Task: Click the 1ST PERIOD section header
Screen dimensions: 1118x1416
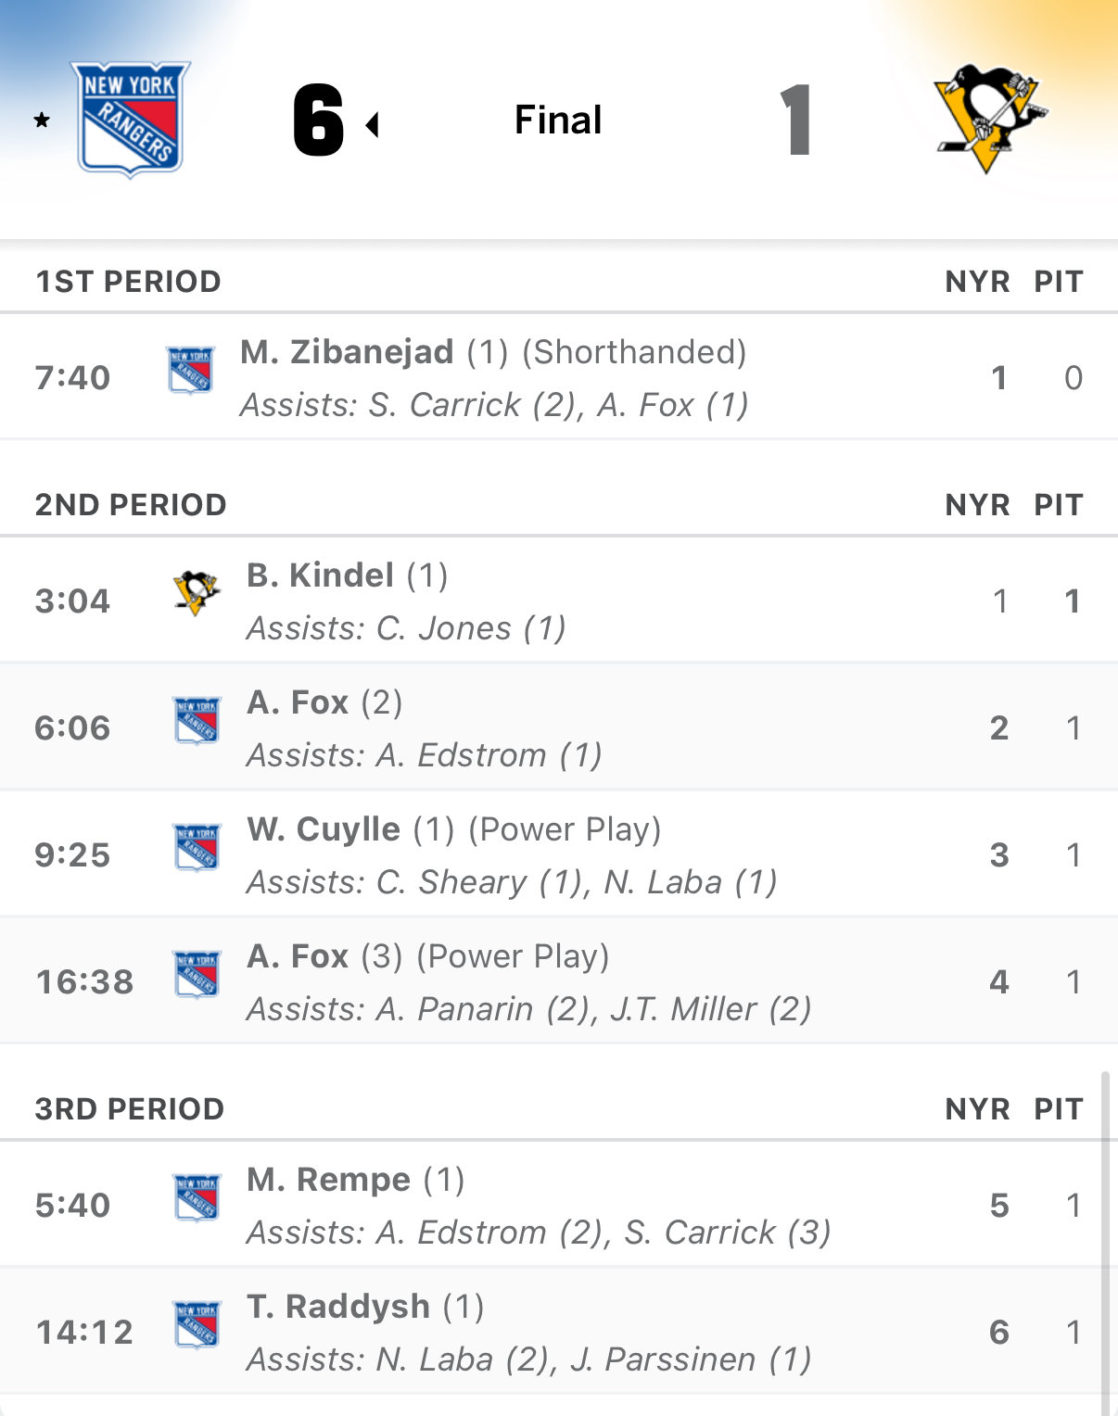Action: pyautogui.click(x=128, y=282)
